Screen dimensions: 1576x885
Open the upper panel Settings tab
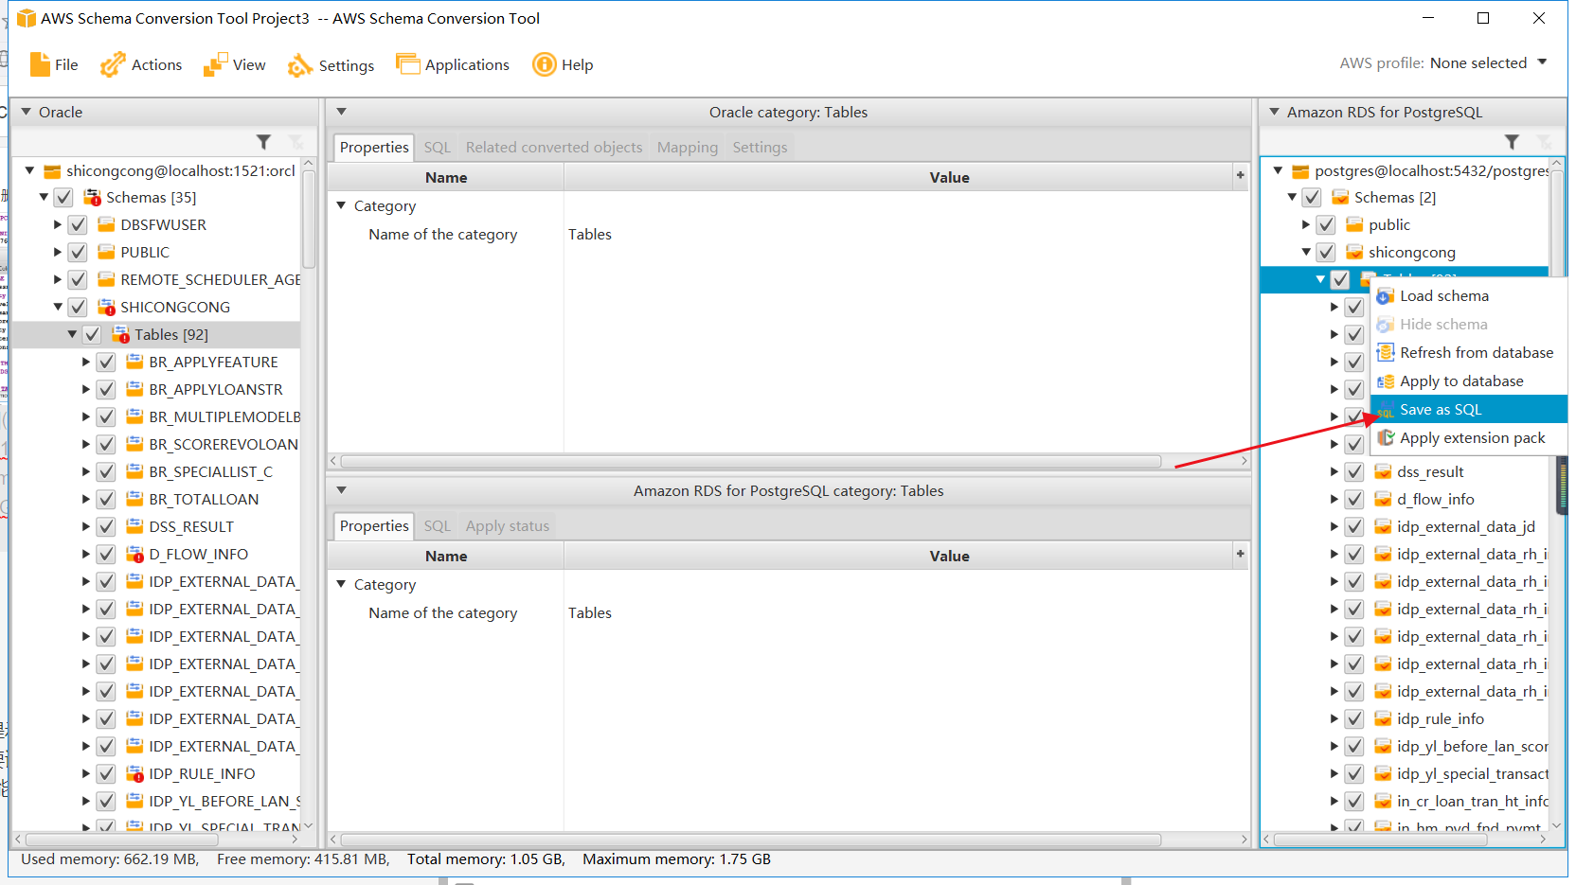point(760,148)
